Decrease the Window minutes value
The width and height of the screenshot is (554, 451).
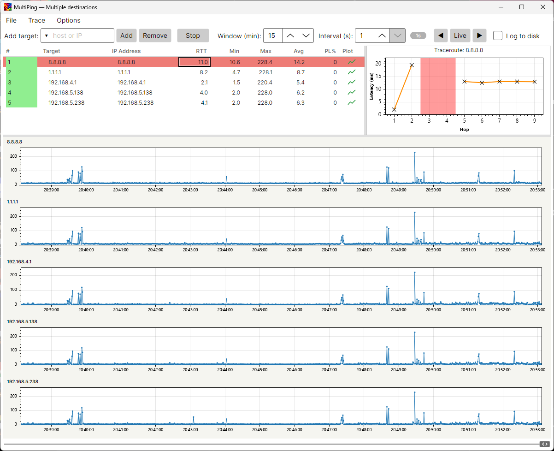[306, 36]
